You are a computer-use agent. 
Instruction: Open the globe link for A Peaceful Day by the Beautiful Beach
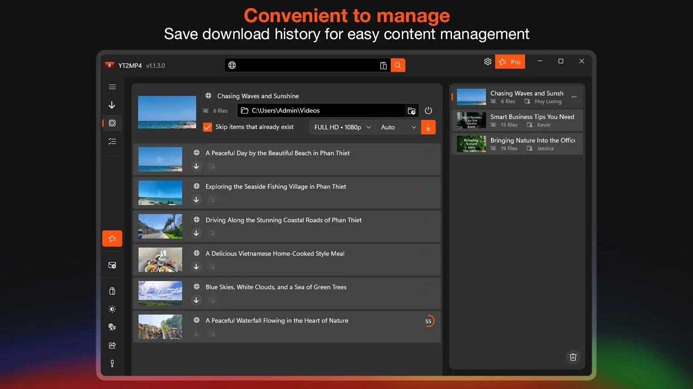coord(197,153)
